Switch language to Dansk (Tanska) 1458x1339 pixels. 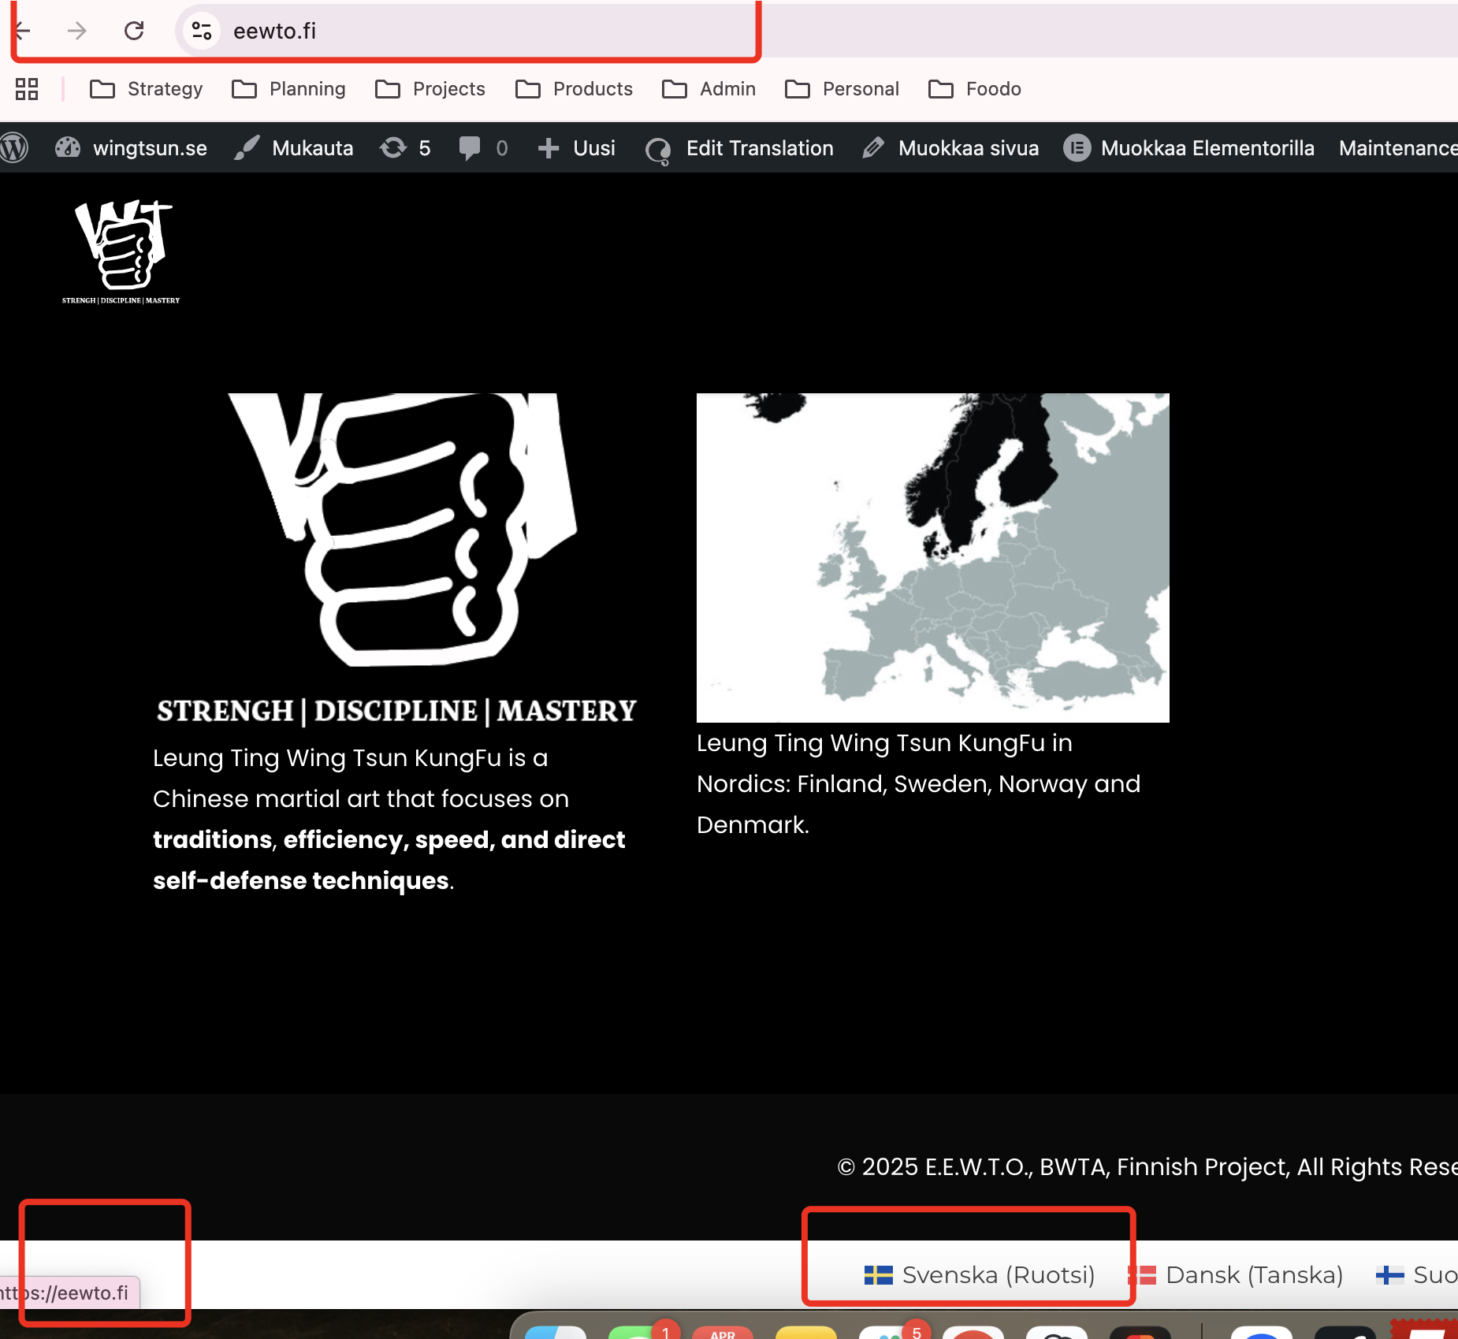point(1237,1274)
